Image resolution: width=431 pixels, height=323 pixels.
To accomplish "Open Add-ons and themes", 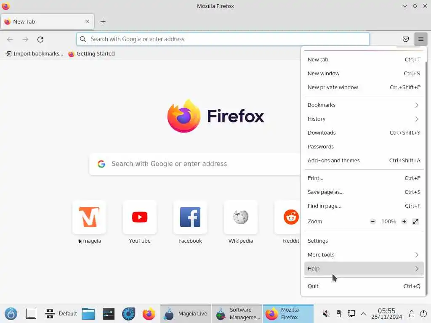I will (x=364, y=160).
